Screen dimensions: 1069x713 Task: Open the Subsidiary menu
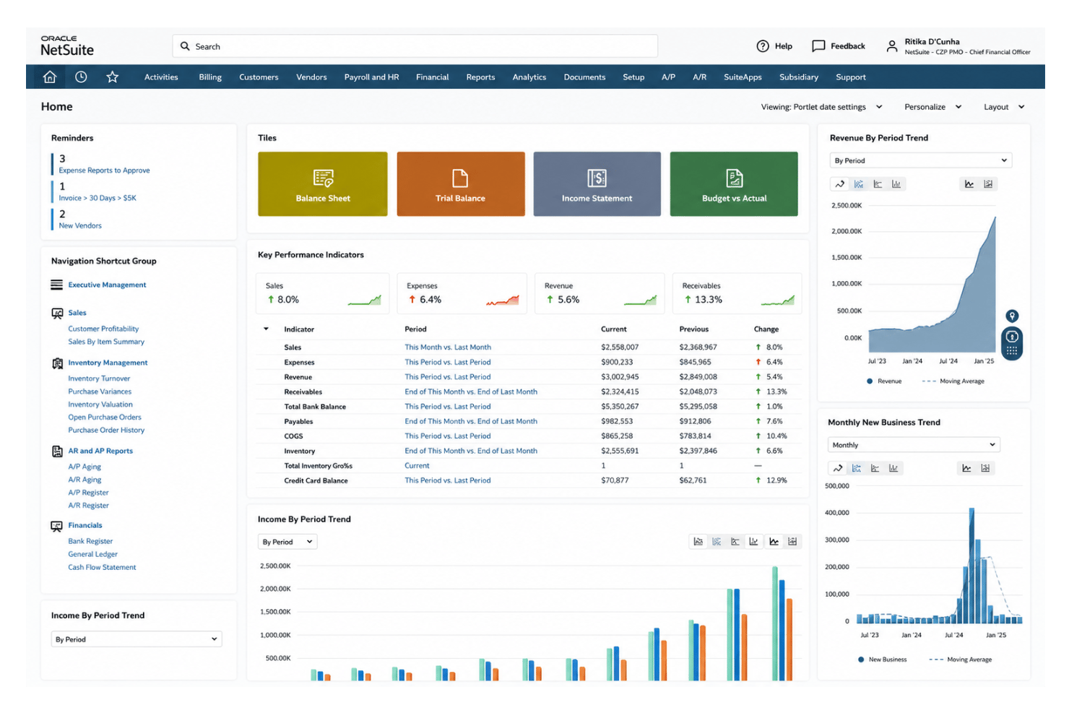(x=799, y=77)
